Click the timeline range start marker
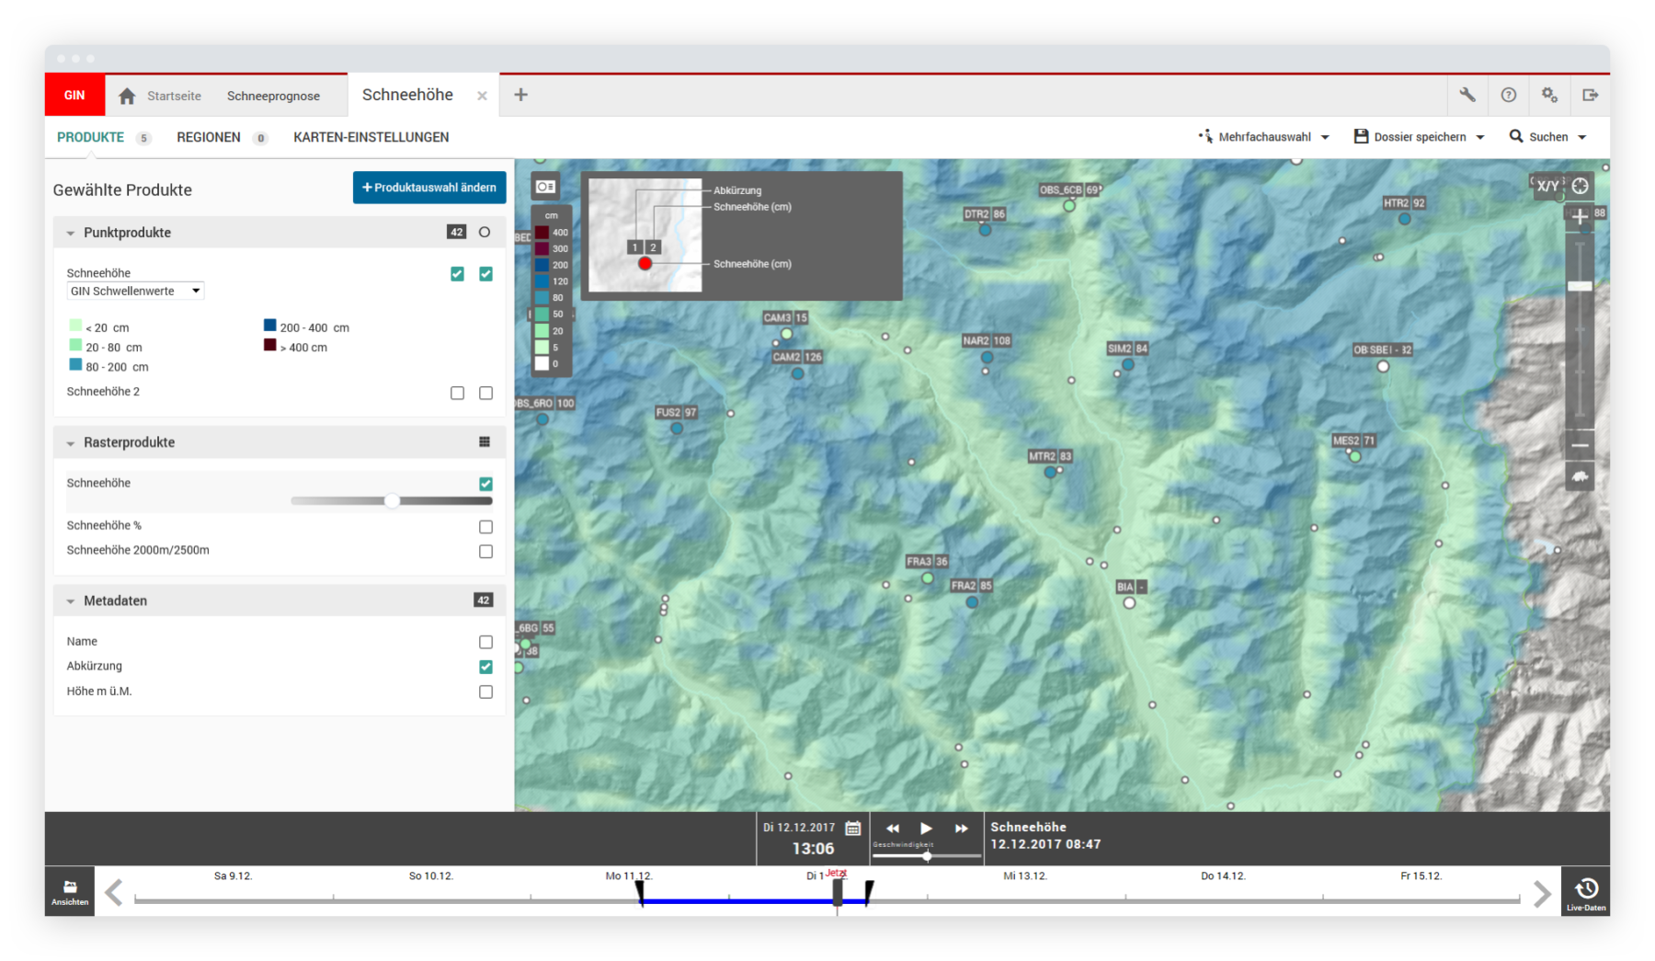The width and height of the screenshot is (1655, 961). pos(641,893)
